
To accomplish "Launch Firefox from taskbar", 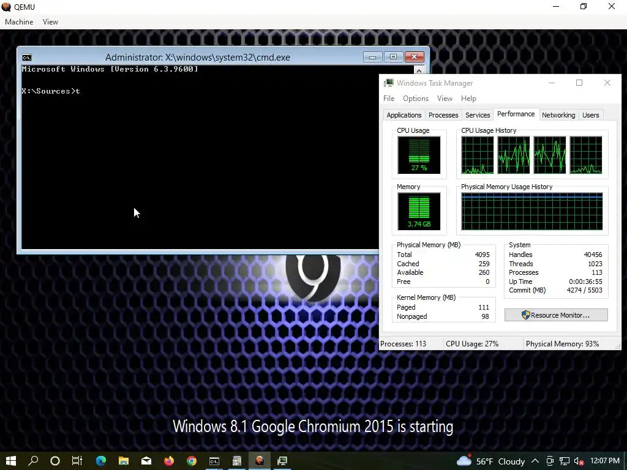I will pyautogui.click(x=169, y=461).
